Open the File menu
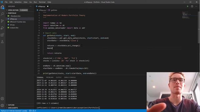The image size is (200, 112). pyautogui.click(x=6, y=2)
